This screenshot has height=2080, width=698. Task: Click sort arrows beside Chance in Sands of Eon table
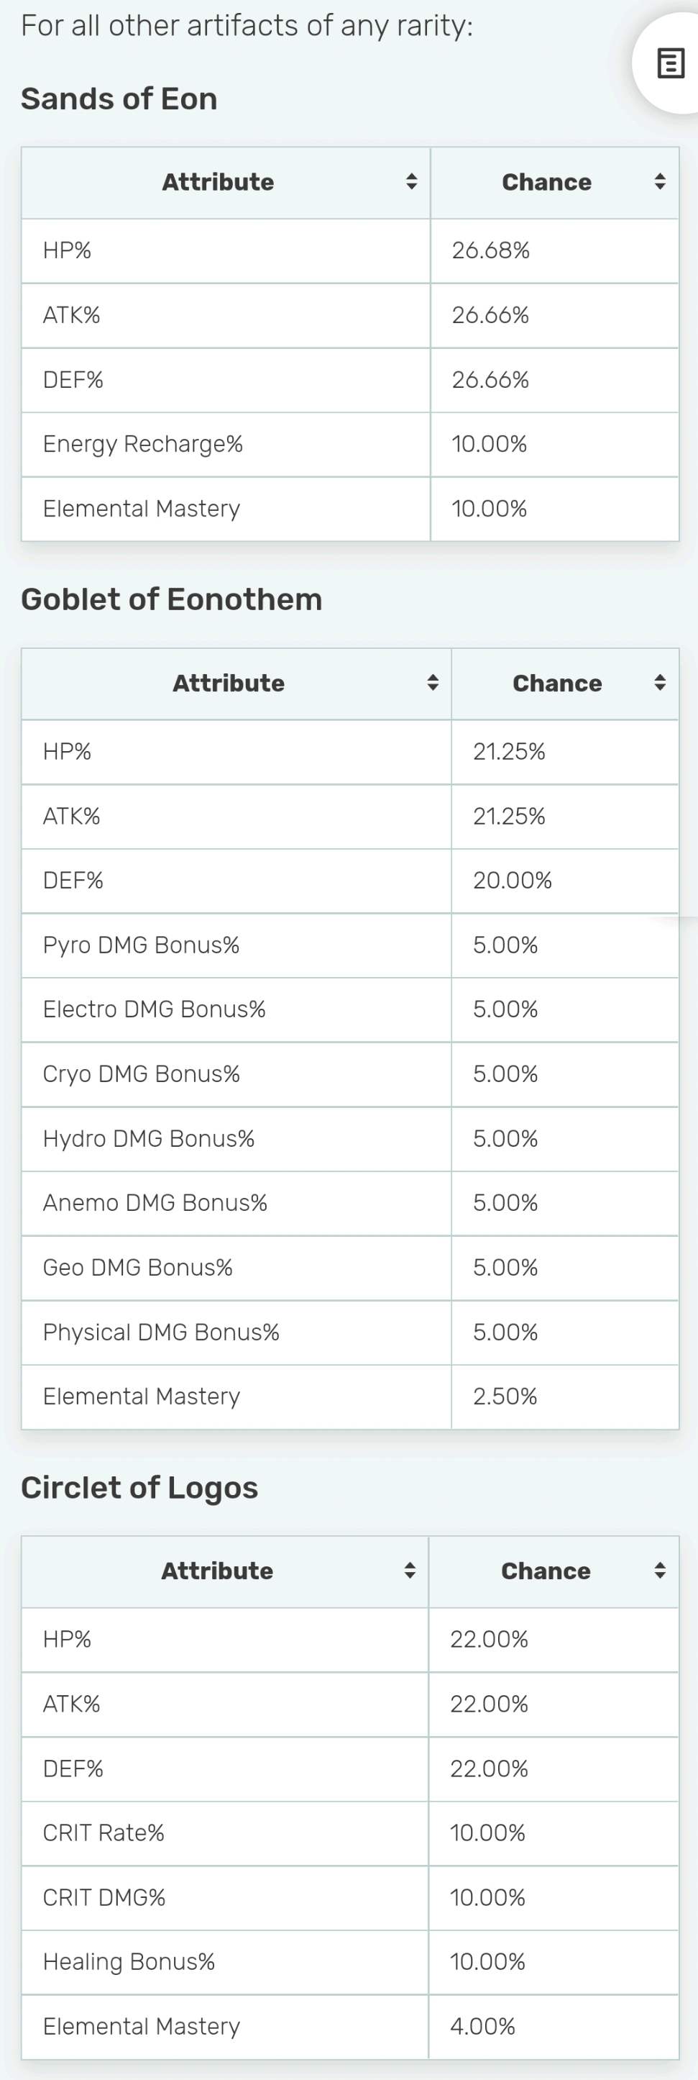pos(659,182)
